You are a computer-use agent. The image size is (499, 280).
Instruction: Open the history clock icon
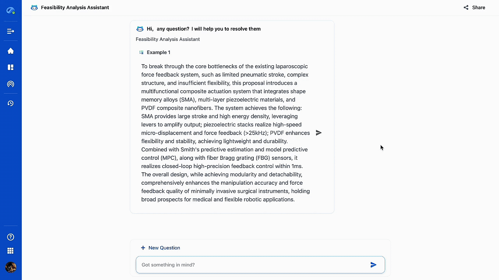pos(11,103)
